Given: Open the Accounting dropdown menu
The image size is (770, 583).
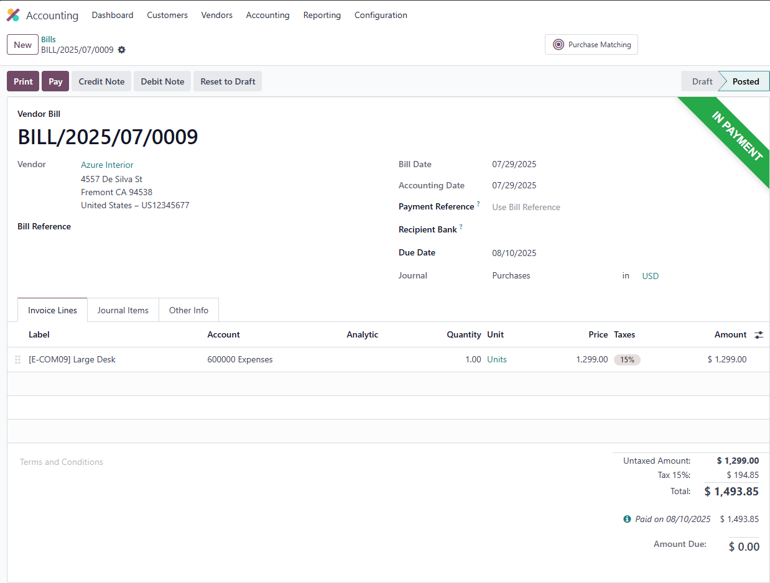Looking at the screenshot, I should [x=268, y=15].
